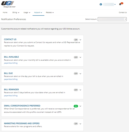Click the Rebates menu chevron arrow
129x132 pixels.
coord(53,12)
